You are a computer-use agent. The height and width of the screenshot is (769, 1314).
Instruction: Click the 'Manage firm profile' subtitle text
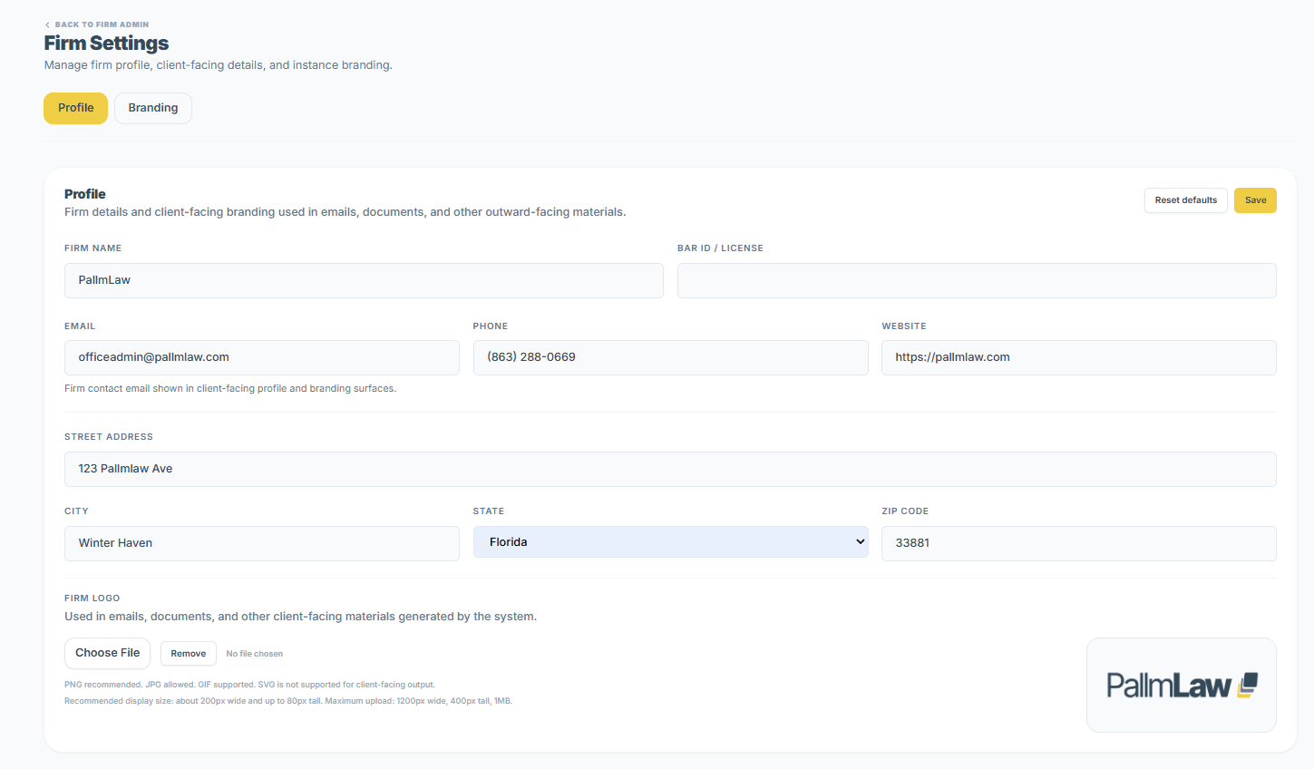coord(219,65)
